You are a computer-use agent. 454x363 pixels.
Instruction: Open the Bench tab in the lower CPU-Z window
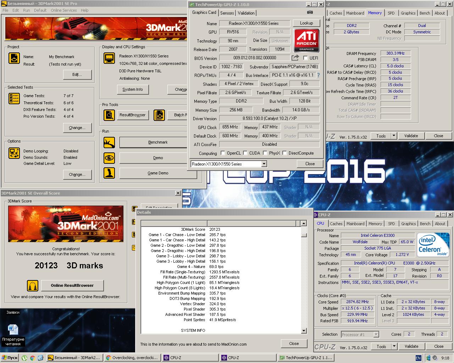425,224
